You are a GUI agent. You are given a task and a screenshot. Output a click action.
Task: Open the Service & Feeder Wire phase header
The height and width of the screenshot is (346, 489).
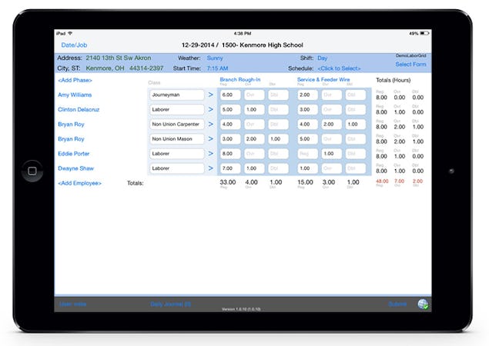(323, 79)
